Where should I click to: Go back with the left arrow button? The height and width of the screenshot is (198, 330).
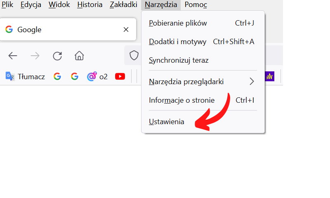point(13,56)
